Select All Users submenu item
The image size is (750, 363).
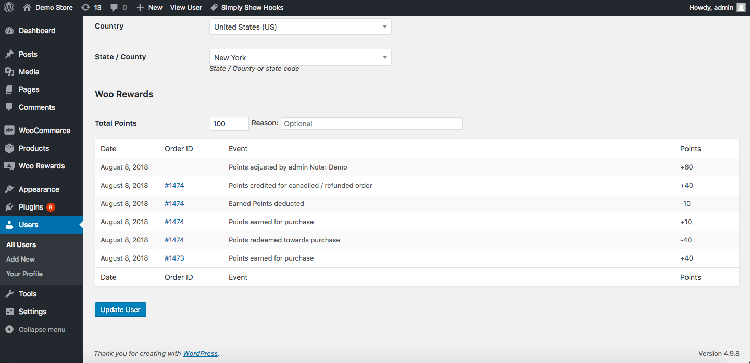[x=21, y=244]
